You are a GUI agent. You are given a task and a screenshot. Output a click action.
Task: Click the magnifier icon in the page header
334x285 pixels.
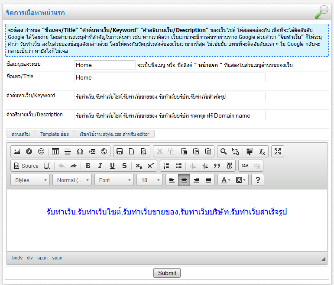click(x=321, y=12)
